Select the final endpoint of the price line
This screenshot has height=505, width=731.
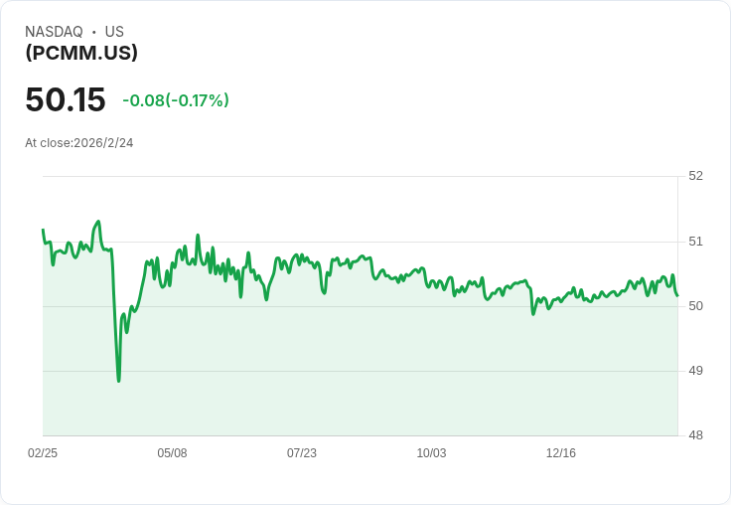pyautogui.click(x=677, y=295)
